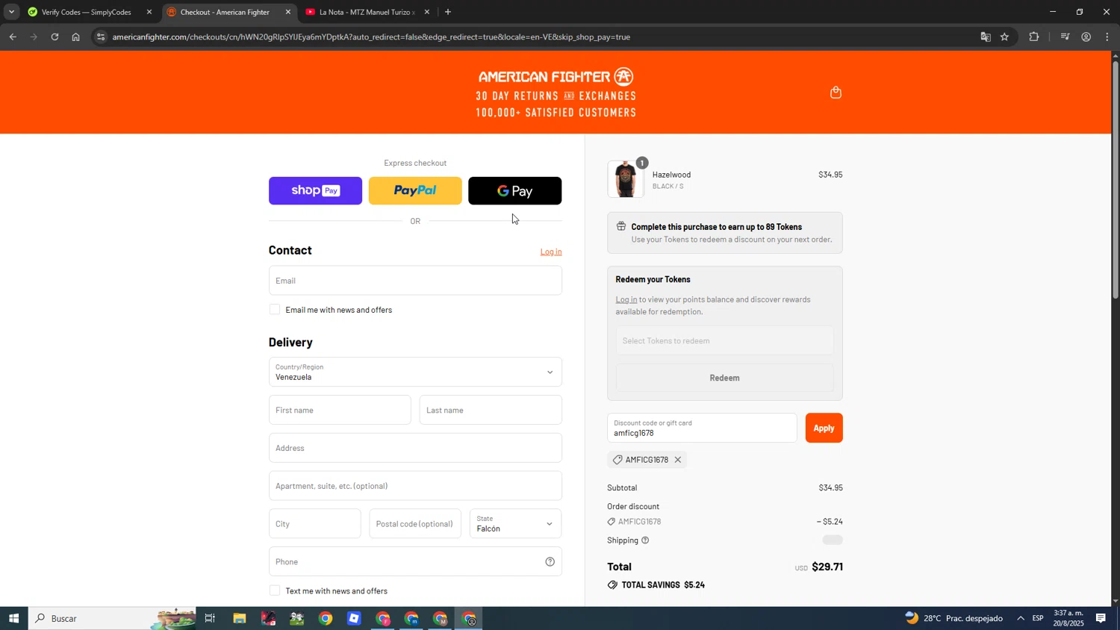This screenshot has width=1120, height=630.
Task: Open Chrome menu three dots
Action: tap(1107, 37)
